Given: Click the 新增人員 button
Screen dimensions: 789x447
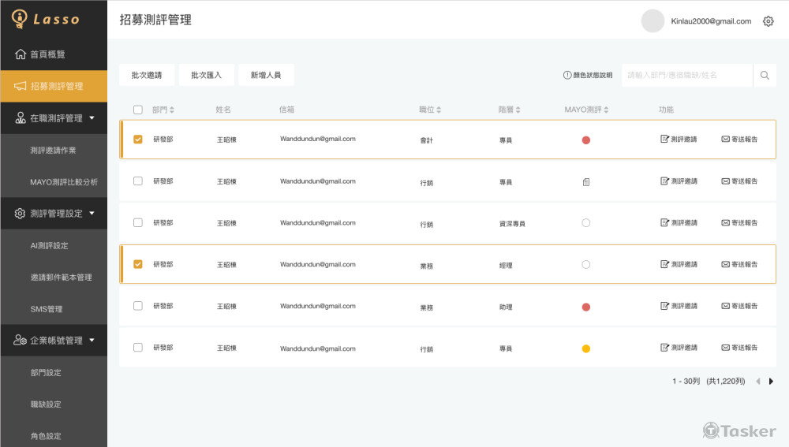Looking at the screenshot, I should click(266, 76).
